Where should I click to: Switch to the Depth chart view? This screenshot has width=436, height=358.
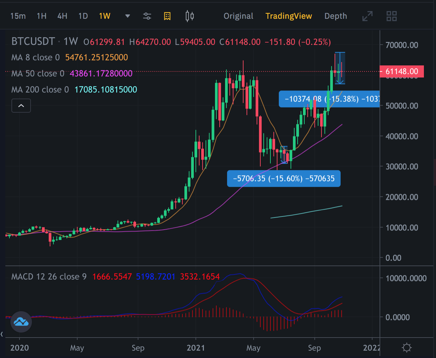pyautogui.click(x=336, y=16)
